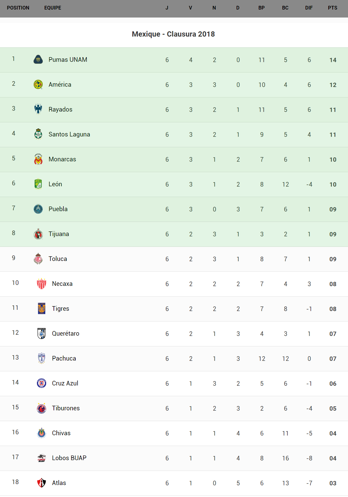Click the EQUIPE column header

(x=53, y=8)
